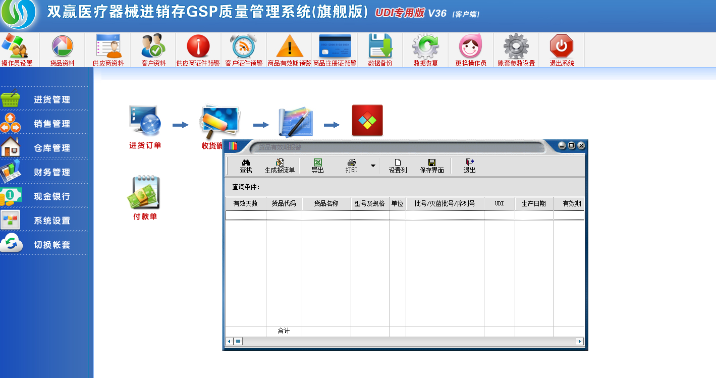Open 数据恢复 data recovery
This screenshot has height=378, width=716.
(x=424, y=49)
